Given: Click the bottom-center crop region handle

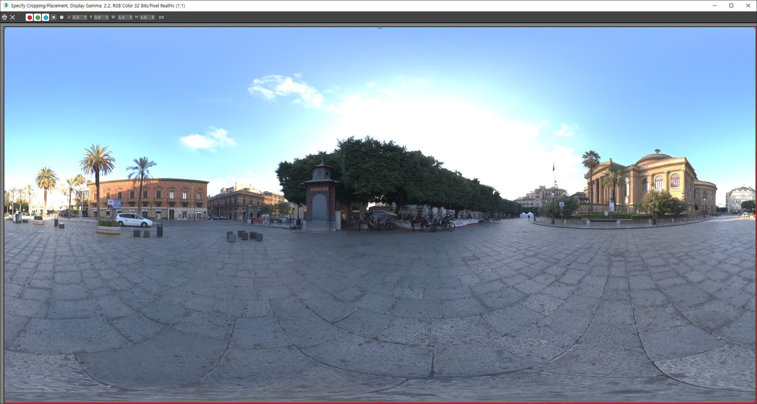Looking at the screenshot, I should pyautogui.click(x=380, y=402).
